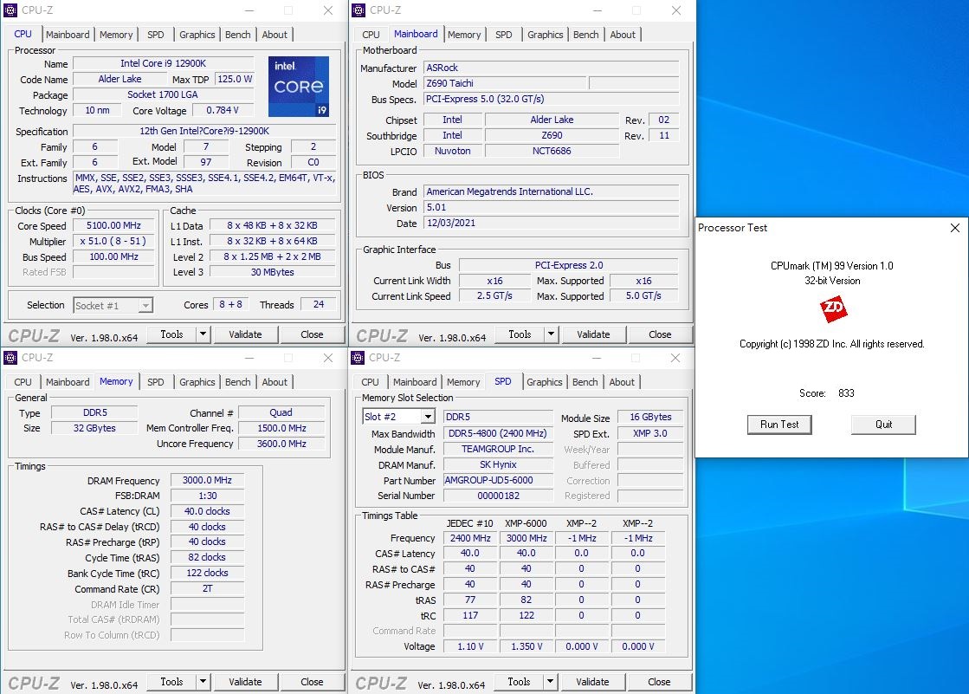Click the SPD Ext. value 'XMP 3.0'
Screen dimensions: 969x694
(650, 433)
